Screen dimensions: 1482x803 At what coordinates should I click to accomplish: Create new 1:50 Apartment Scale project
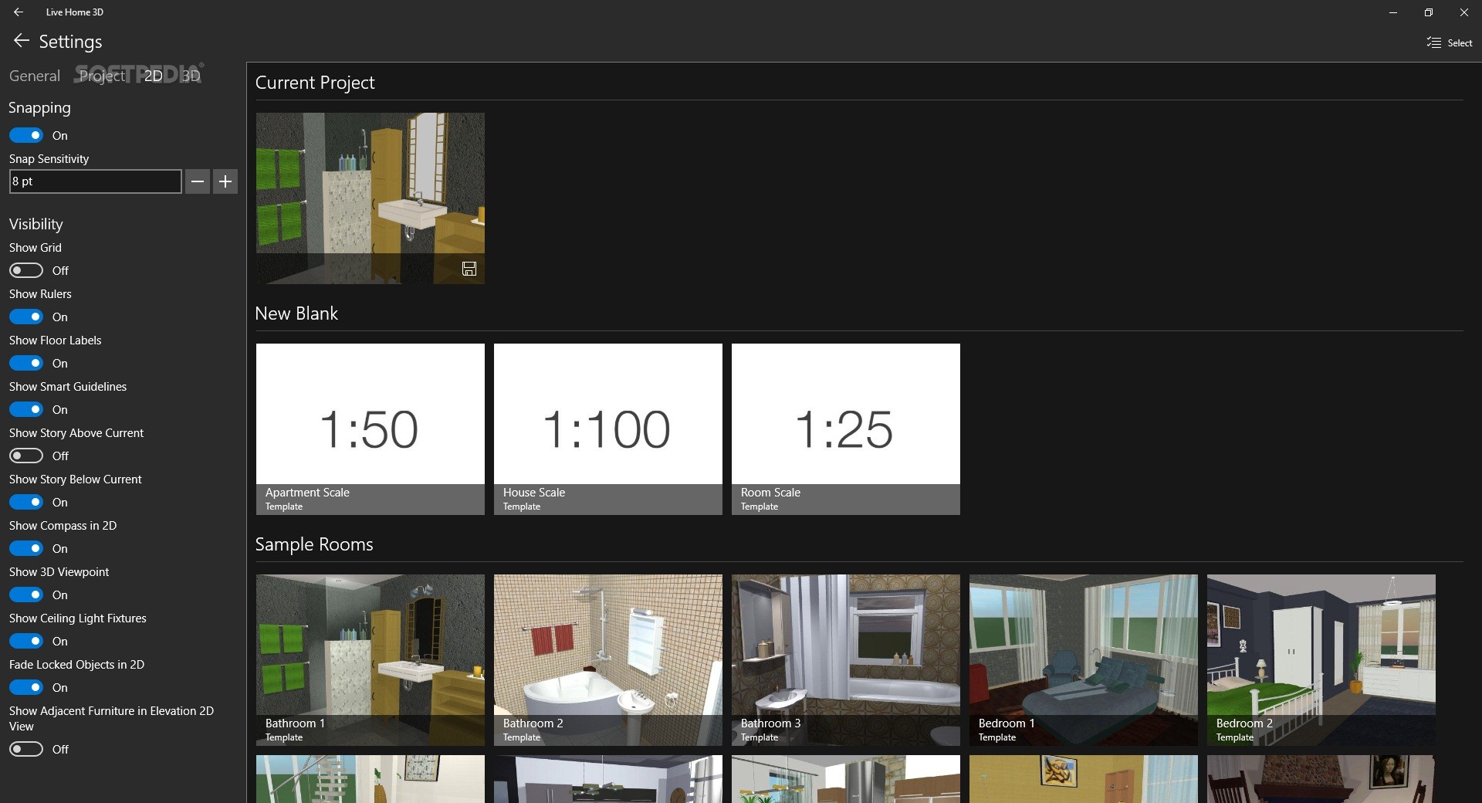pos(370,429)
